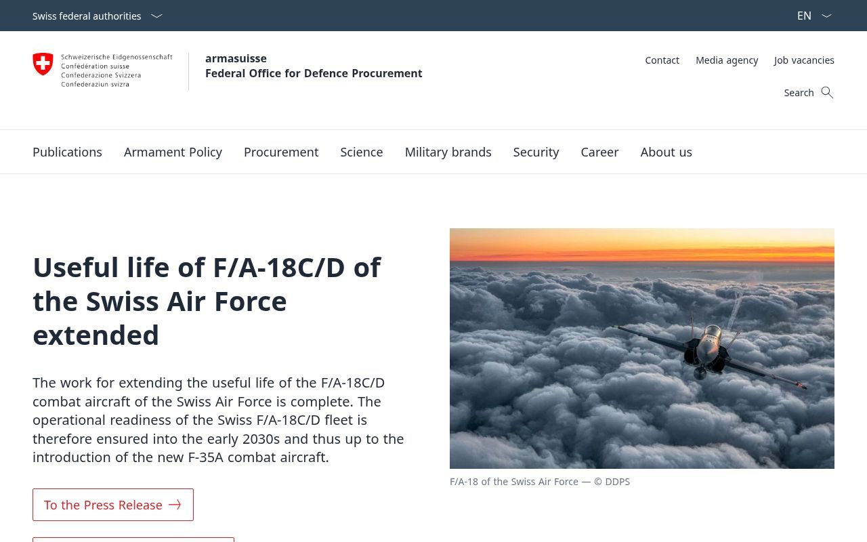
Task: Click the To the Press Release button
Action: pos(113,505)
